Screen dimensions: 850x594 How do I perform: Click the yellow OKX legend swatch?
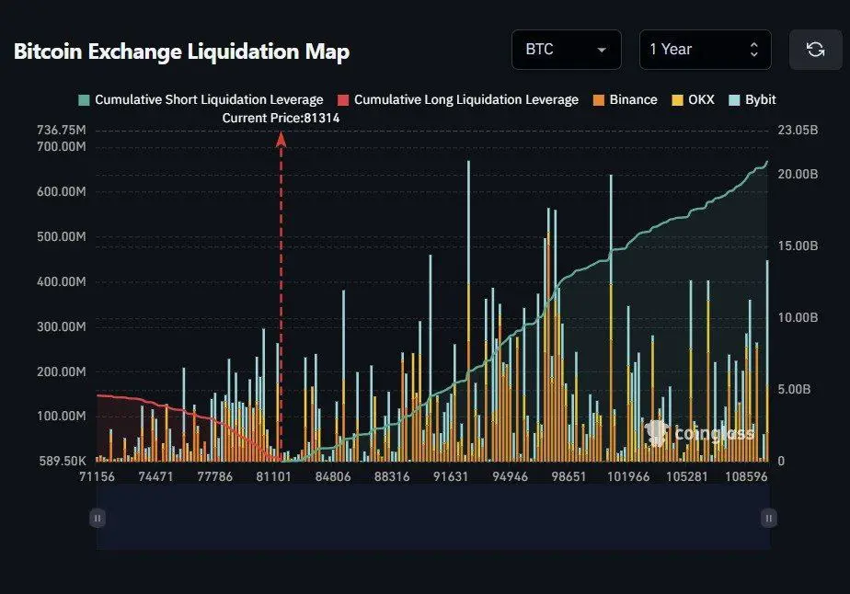tap(678, 100)
